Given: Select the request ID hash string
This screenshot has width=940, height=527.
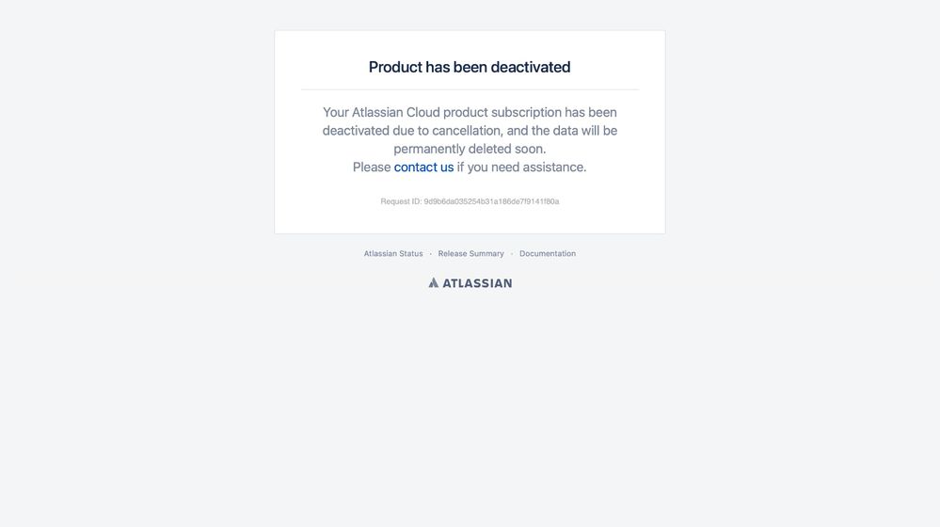Looking at the screenshot, I should click(491, 201).
